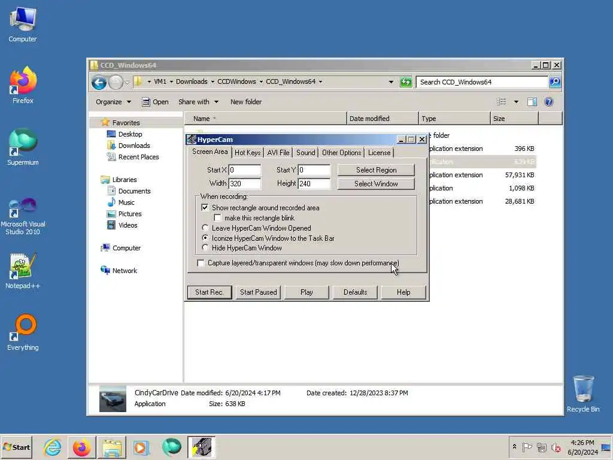Toggle the Explorer preview pane icon
This screenshot has width=613, height=460.
[532, 102]
